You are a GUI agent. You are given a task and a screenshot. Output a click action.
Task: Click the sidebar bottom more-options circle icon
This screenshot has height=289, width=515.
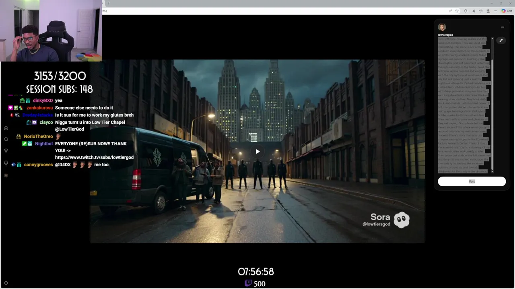tap(6, 283)
